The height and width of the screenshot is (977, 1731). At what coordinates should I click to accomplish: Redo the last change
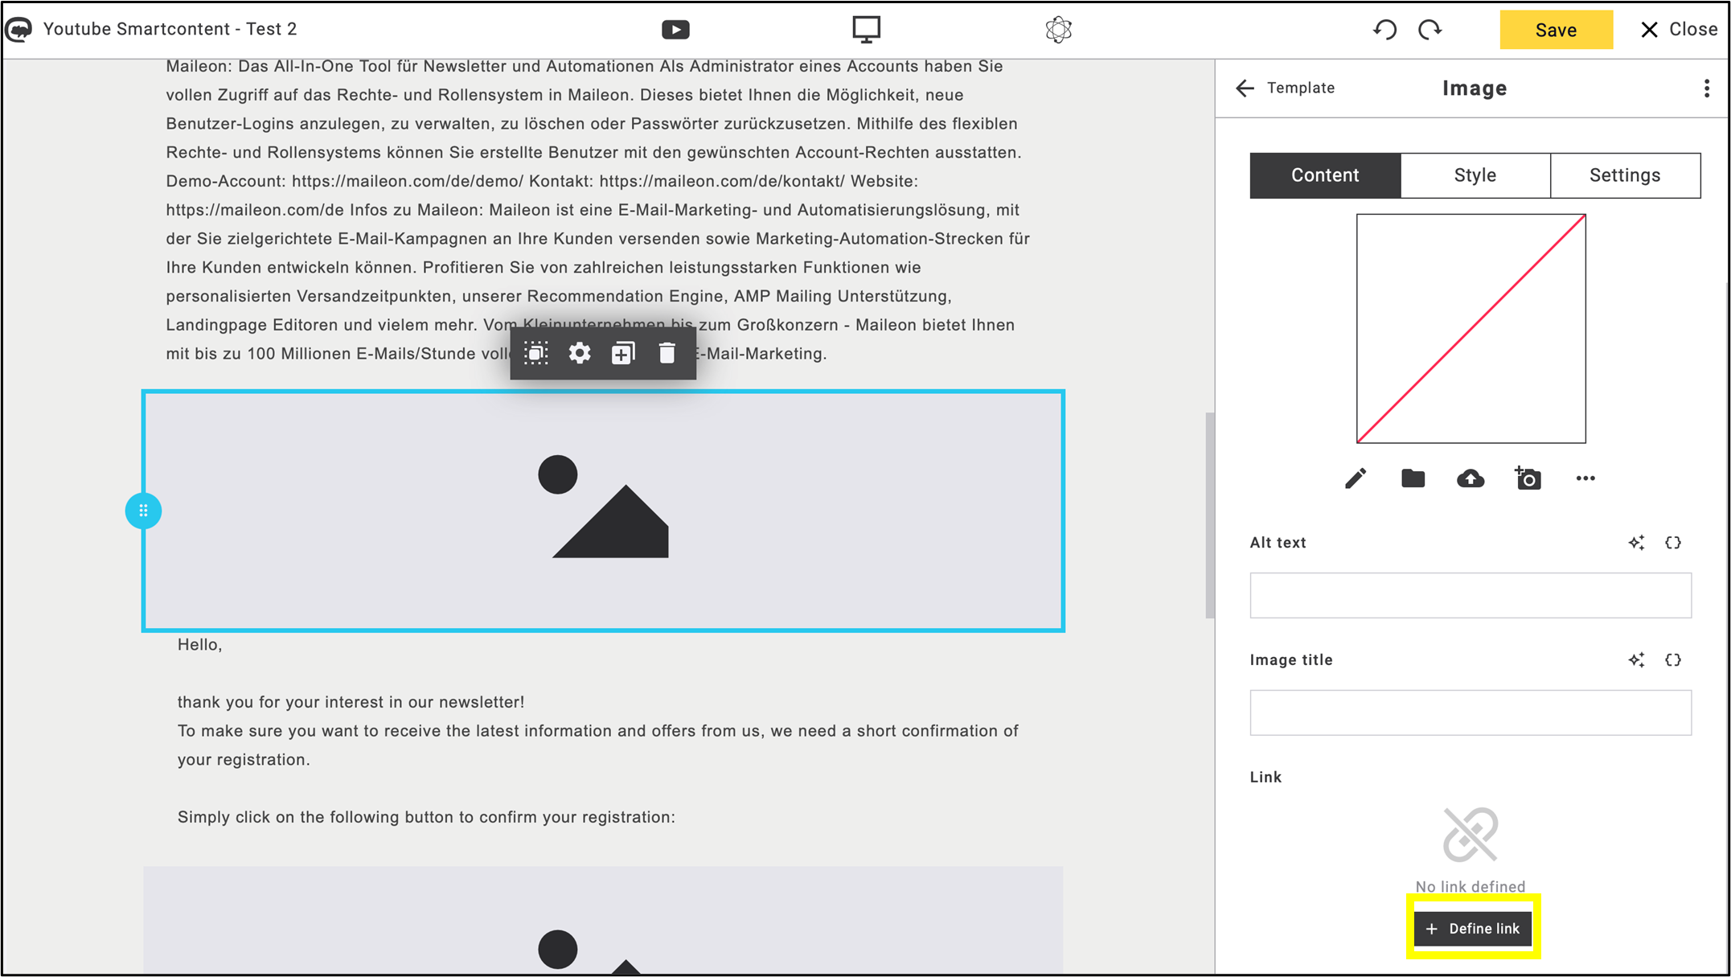[1430, 30]
